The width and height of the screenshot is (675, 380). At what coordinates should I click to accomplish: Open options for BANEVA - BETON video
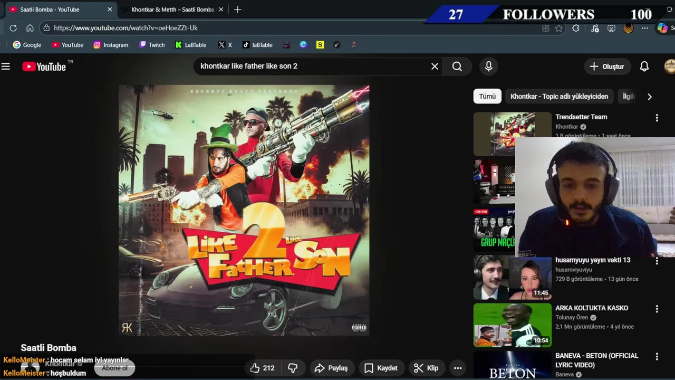pyautogui.click(x=657, y=357)
